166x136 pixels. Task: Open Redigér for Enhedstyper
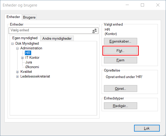point(120,106)
